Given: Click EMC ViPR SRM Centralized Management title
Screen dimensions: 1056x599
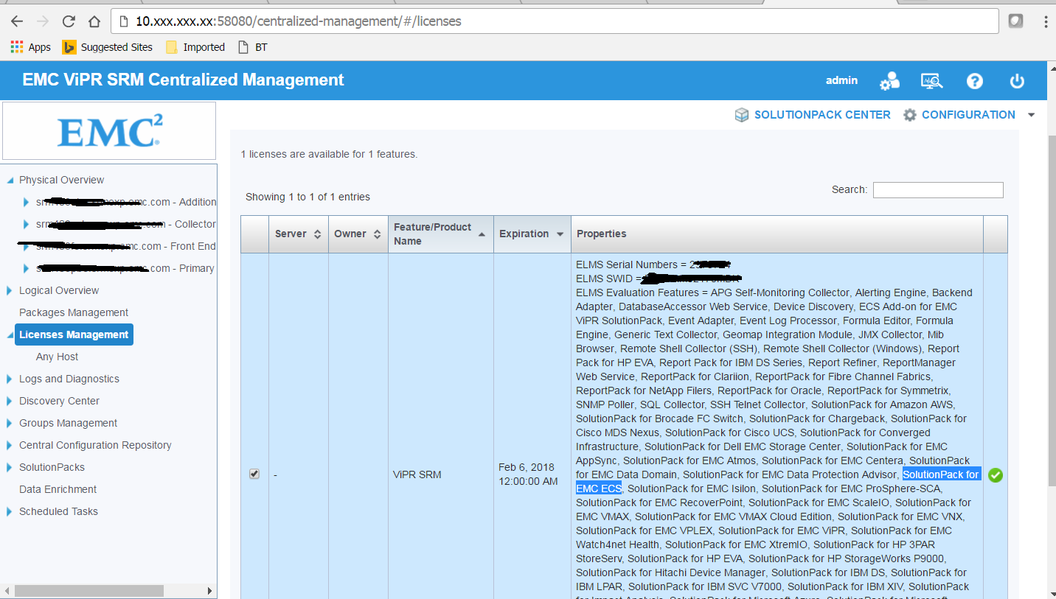Looking at the screenshot, I should pos(183,80).
